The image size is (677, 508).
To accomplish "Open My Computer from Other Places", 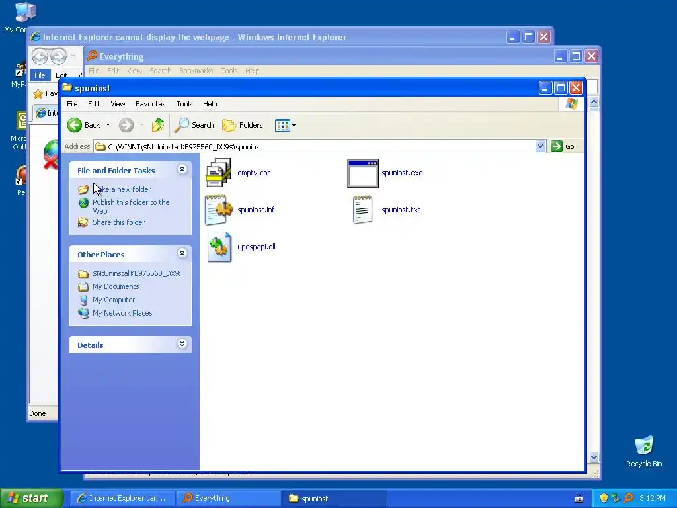I will click(x=114, y=300).
